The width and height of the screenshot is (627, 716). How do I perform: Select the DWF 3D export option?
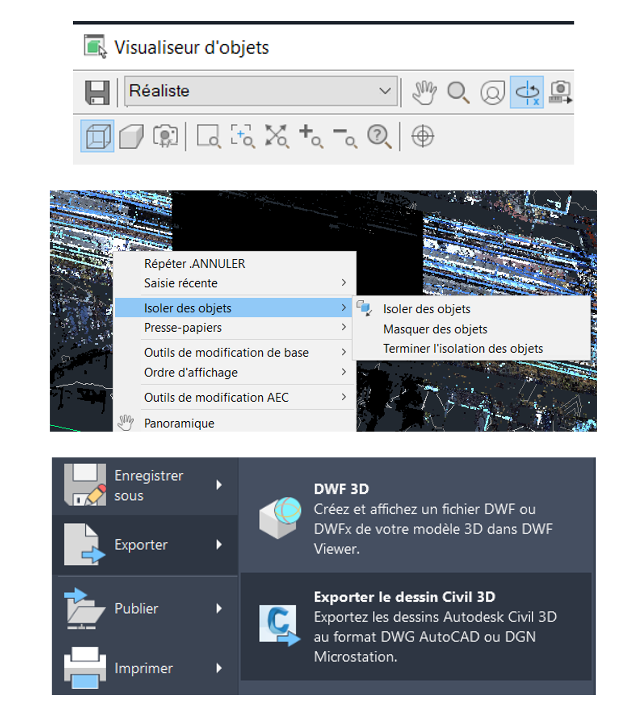tap(416, 518)
